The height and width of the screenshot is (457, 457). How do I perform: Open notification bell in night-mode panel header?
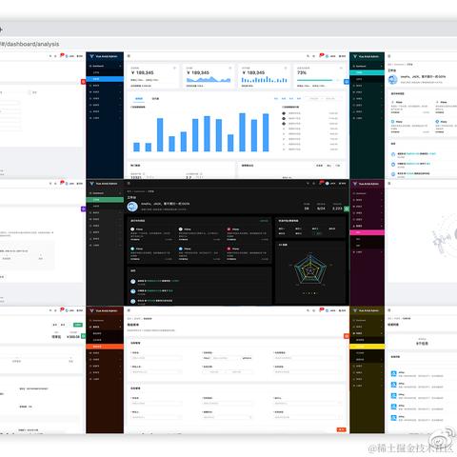tap(321, 183)
